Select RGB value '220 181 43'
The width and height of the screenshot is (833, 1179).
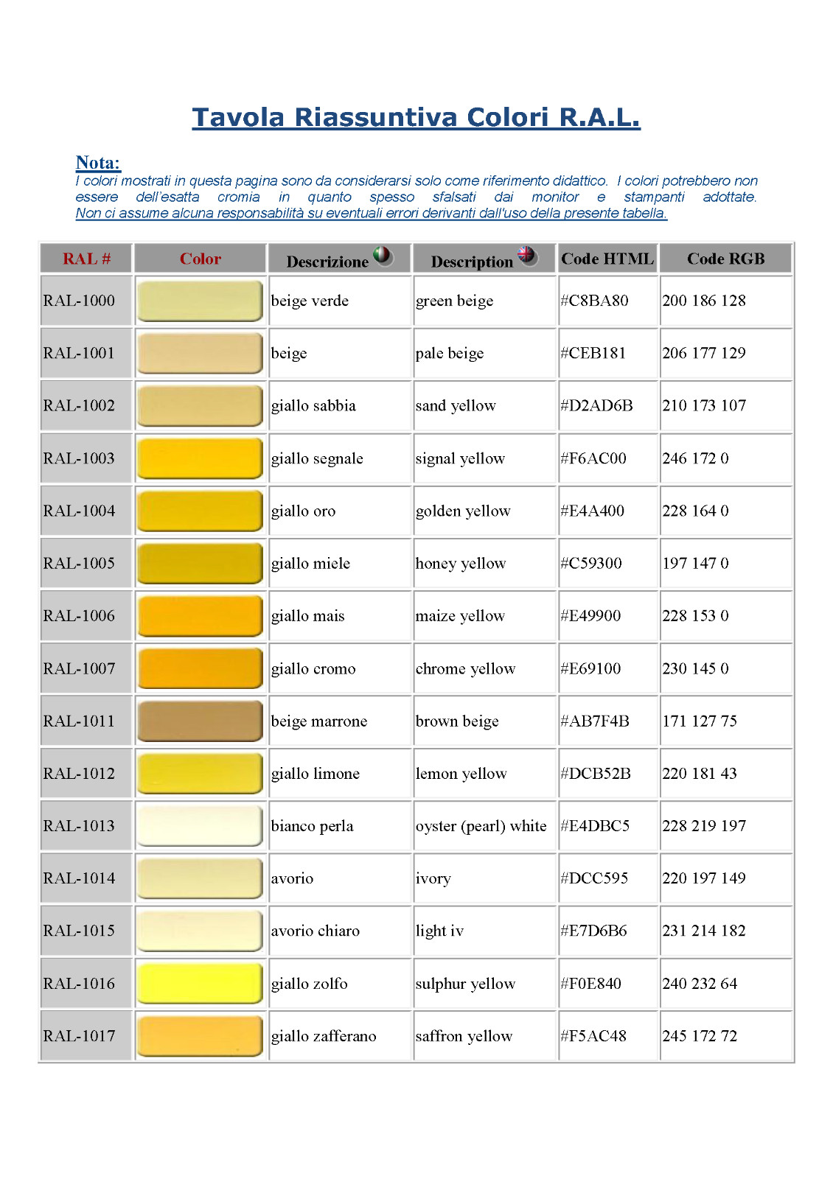(x=700, y=773)
